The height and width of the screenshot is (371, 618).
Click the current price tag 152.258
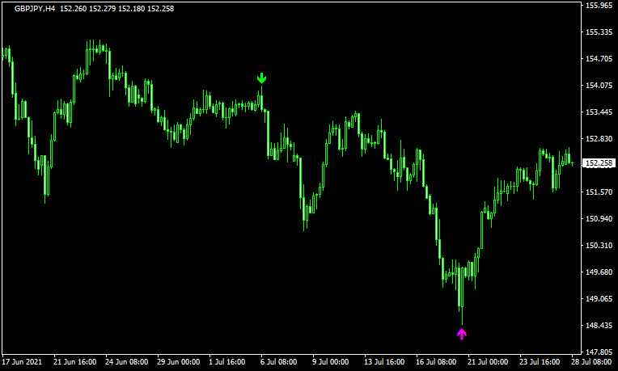599,163
